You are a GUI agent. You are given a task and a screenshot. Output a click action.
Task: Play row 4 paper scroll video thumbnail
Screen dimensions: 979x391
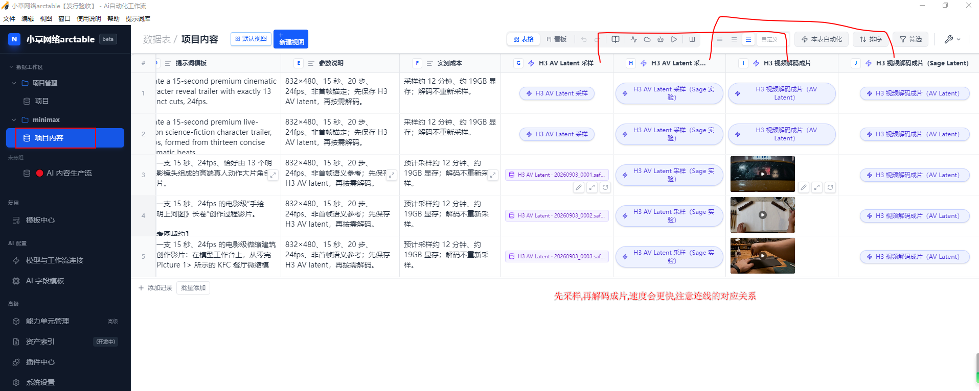click(763, 215)
